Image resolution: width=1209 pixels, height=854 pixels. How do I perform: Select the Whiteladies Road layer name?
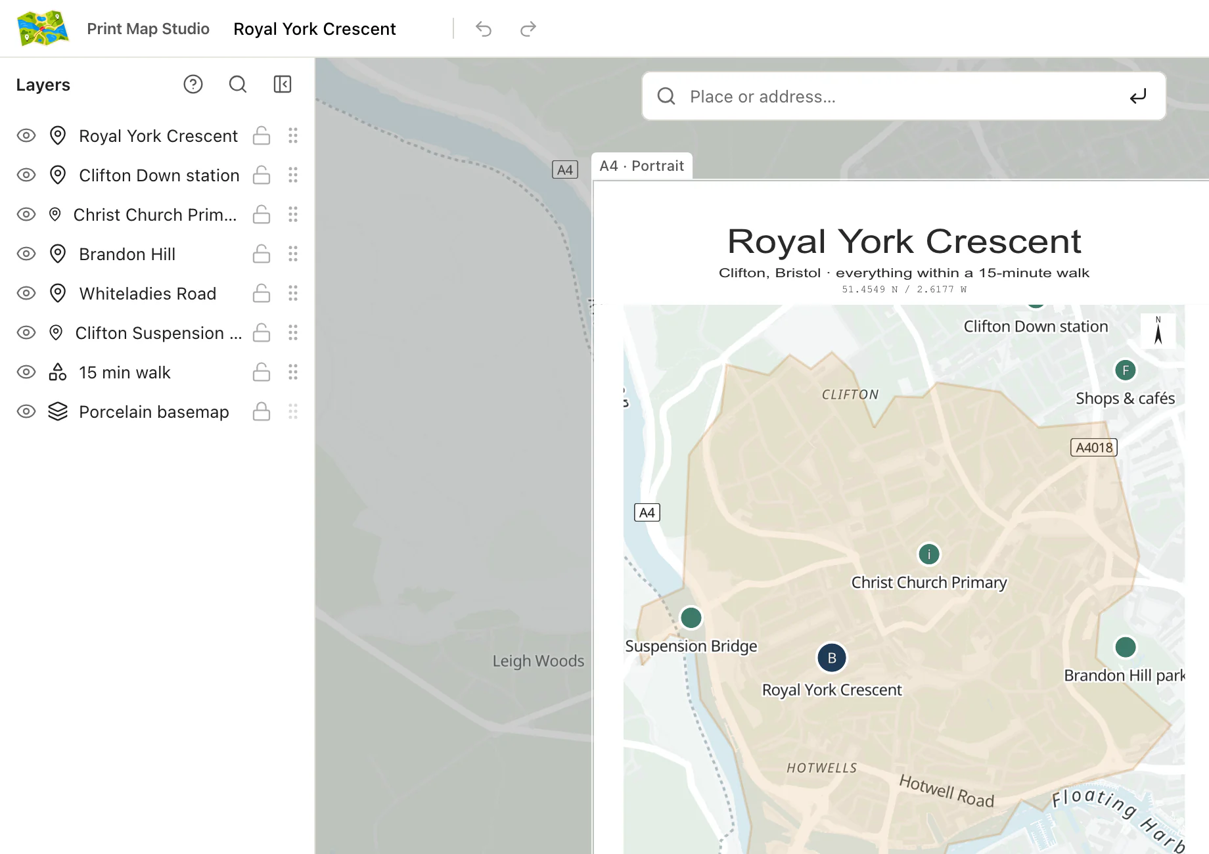coord(148,294)
